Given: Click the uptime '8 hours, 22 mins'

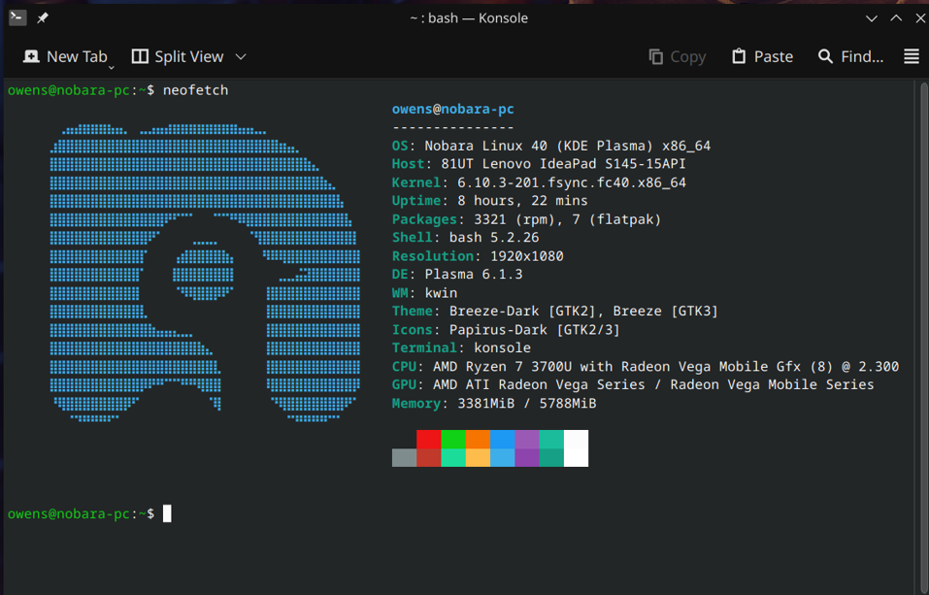Looking at the screenshot, I should click(x=522, y=201).
